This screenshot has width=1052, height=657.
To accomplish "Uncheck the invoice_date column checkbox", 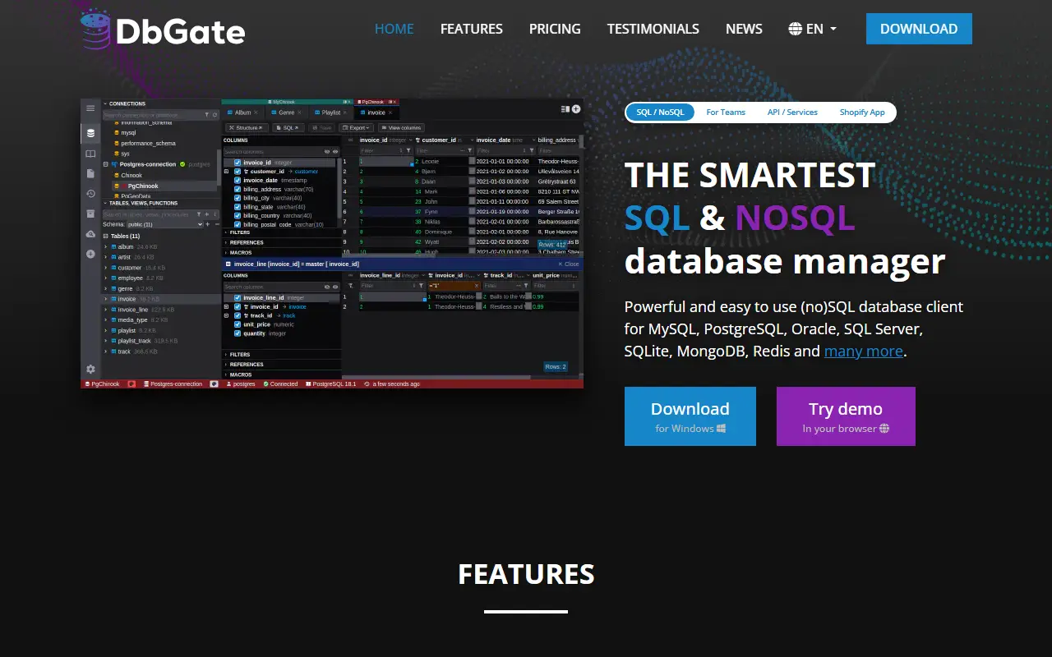I will pyautogui.click(x=238, y=181).
